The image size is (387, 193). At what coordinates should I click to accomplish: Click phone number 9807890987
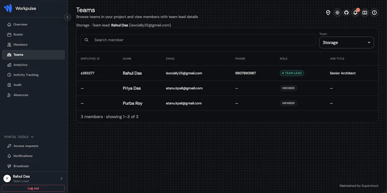point(246,74)
